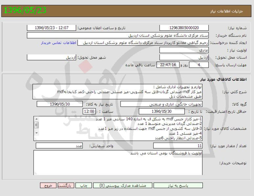Click the green date 1396/05/23 in header
254x196 pixels.
pyautogui.click(x=25, y=10)
